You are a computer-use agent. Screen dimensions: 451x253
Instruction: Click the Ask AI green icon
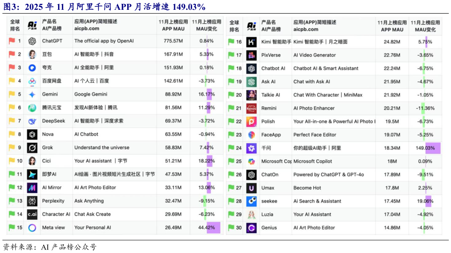coord(251,82)
